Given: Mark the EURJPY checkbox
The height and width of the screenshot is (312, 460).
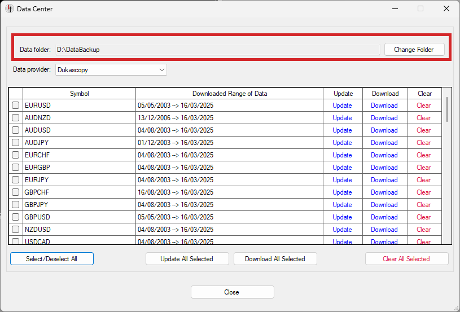Looking at the screenshot, I should pyautogui.click(x=16, y=180).
